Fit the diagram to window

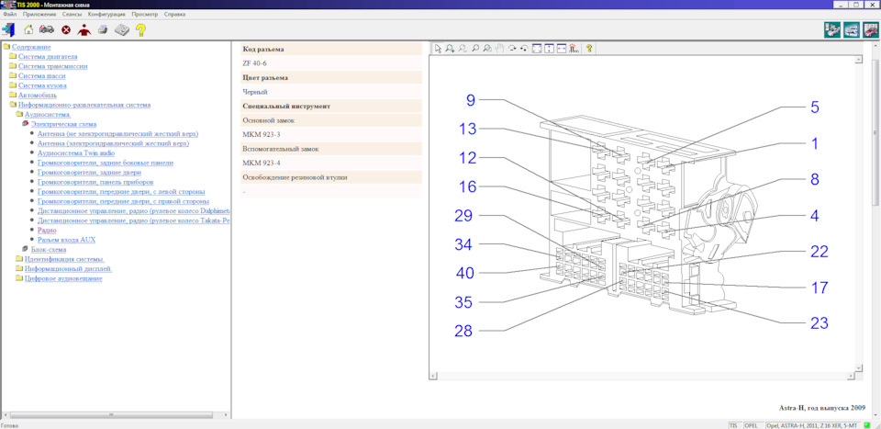(537, 49)
